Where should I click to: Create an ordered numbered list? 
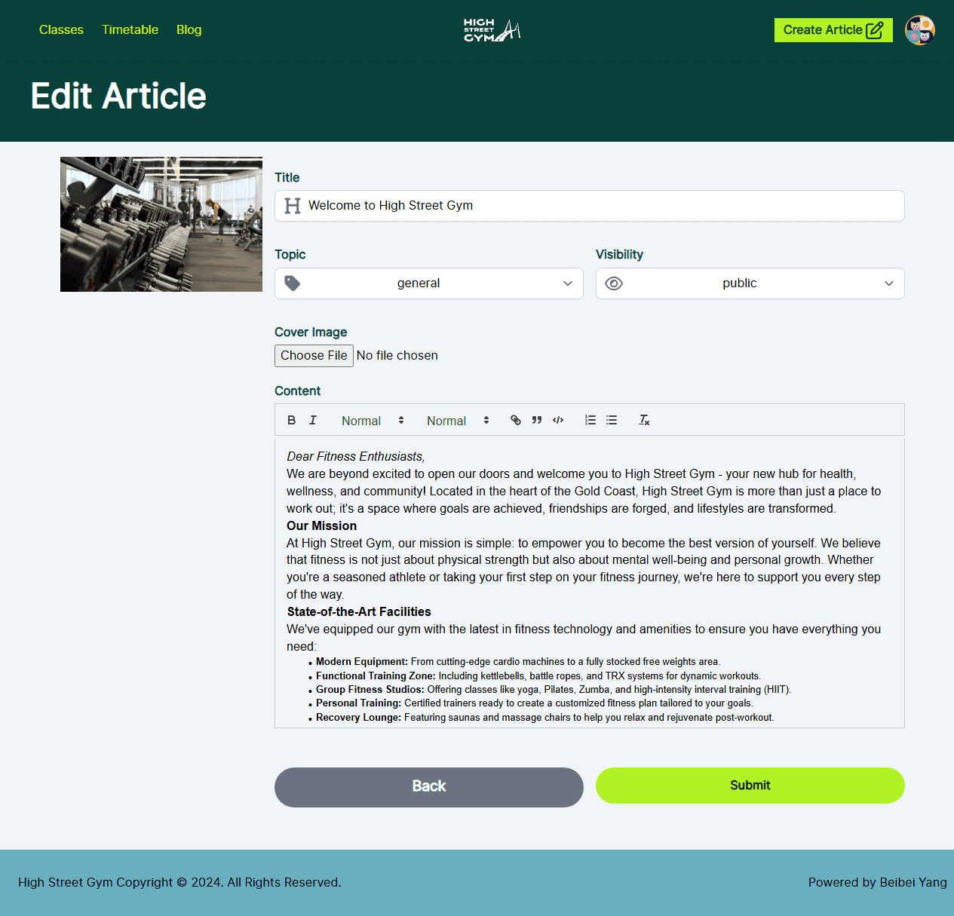590,420
